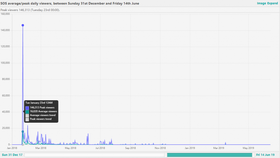280x158 pixels.
Task: Click the 'Jan 2018' axis label
Action: pos(12,148)
